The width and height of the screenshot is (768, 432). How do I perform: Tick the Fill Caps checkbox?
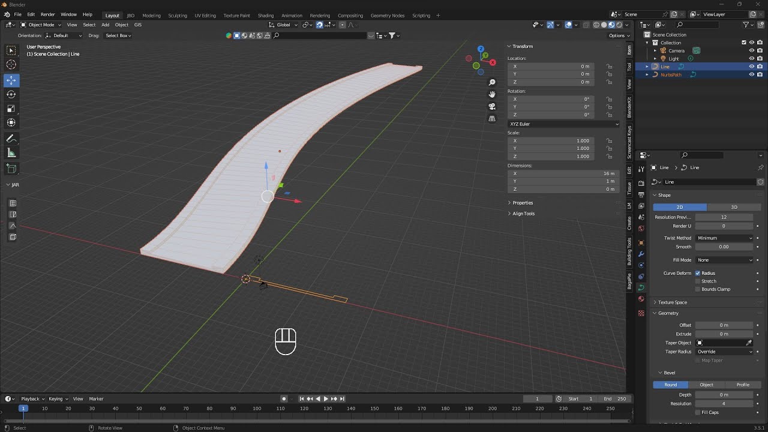pyautogui.click(x=698, y=412)
